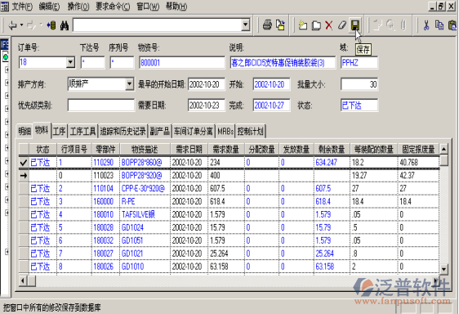Click the back arrow navigation icon

pos(12,25)
